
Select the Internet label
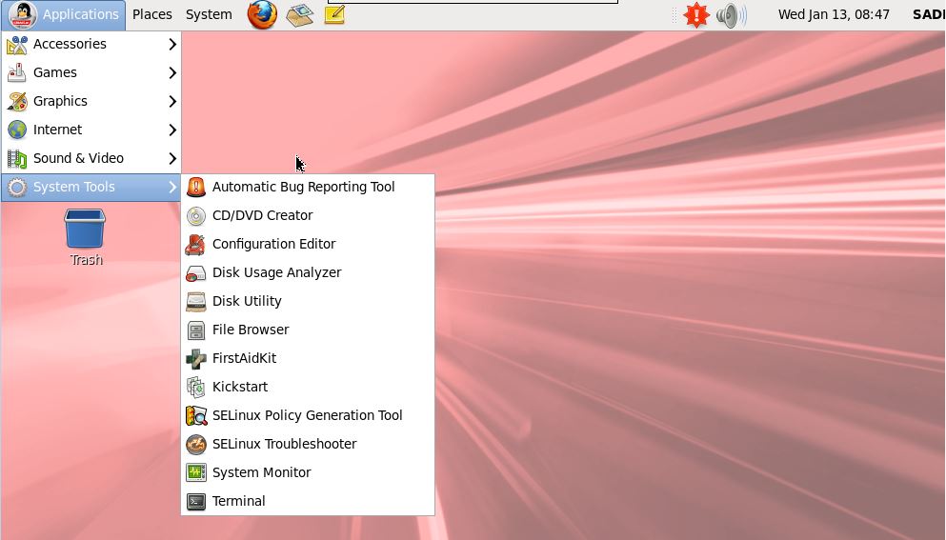point(57,130)
